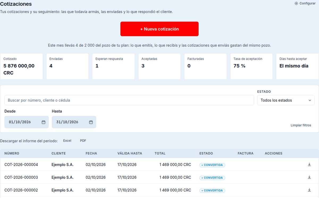Click the Configurar text label
This screenshot has height=198, width=319.
coord(308,3)
